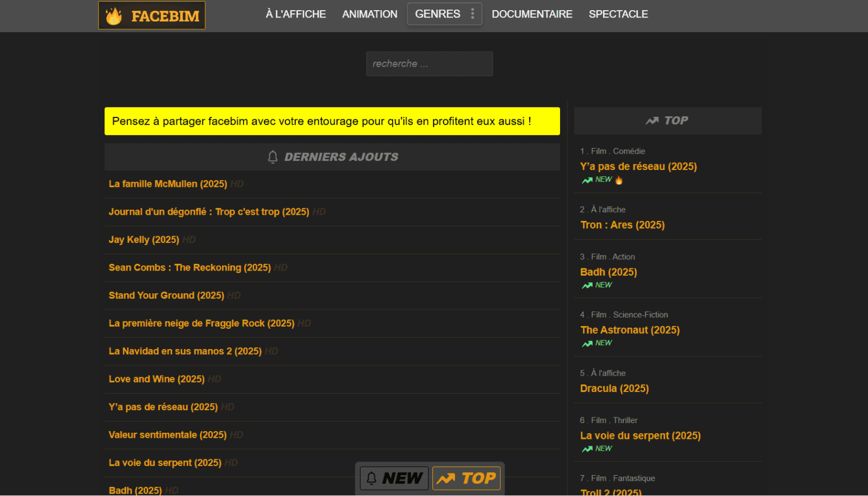The width and height of the screenshot is (868, 496).
Task: Click the three-dot icon on the GENRES button
Action: 472,14
